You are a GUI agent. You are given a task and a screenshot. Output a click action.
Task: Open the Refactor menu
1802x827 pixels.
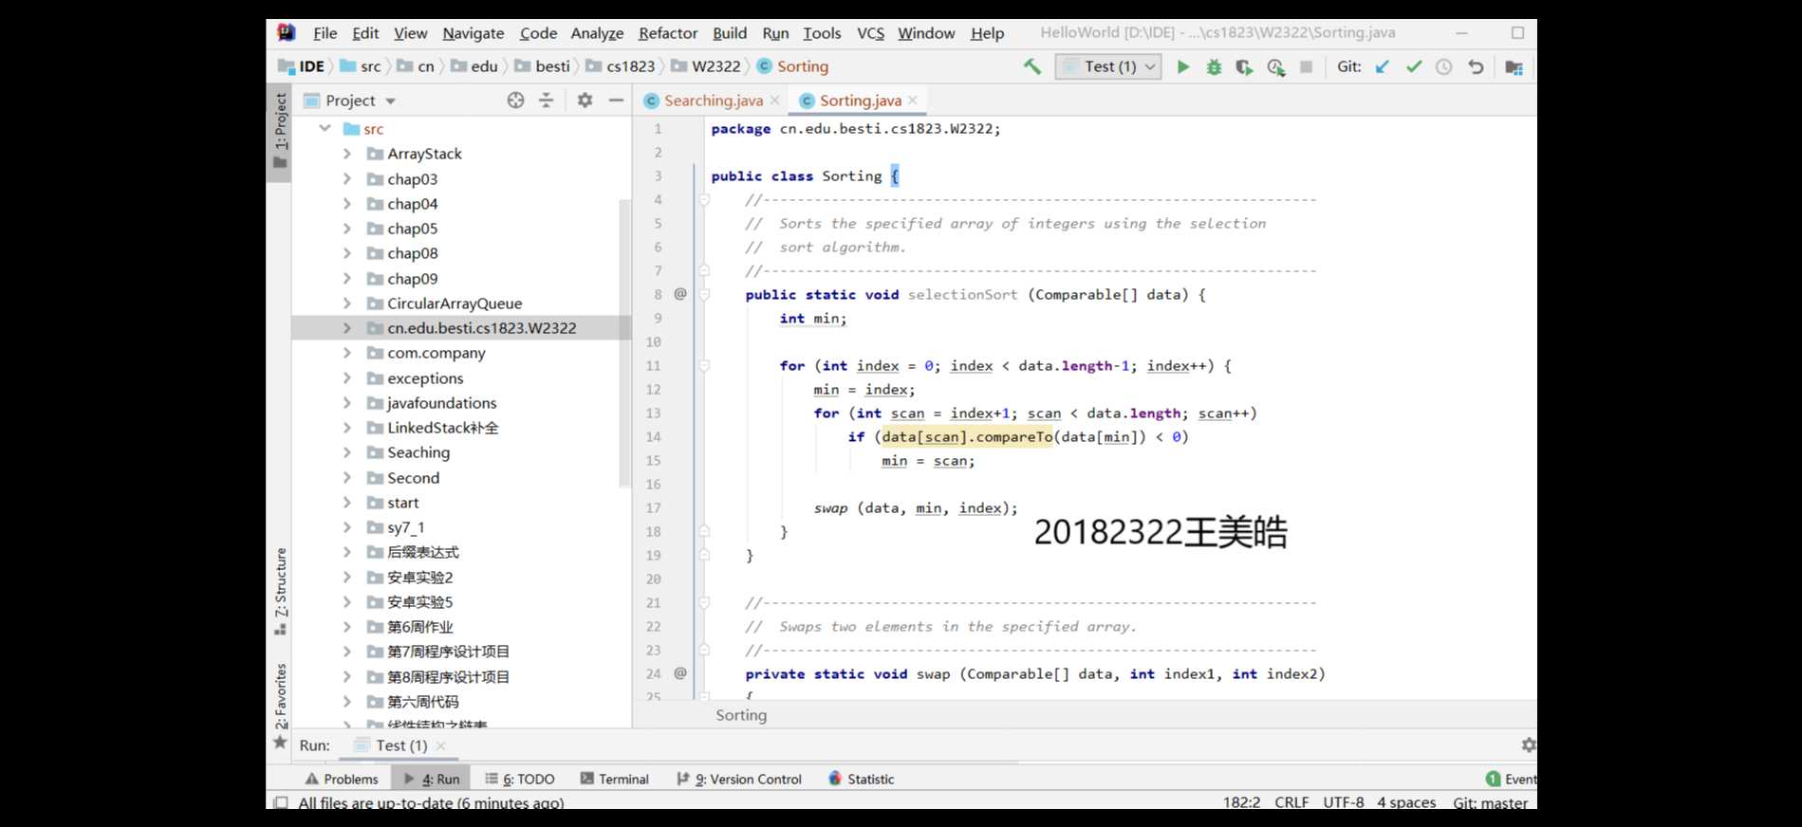click(x=668, y=33)
